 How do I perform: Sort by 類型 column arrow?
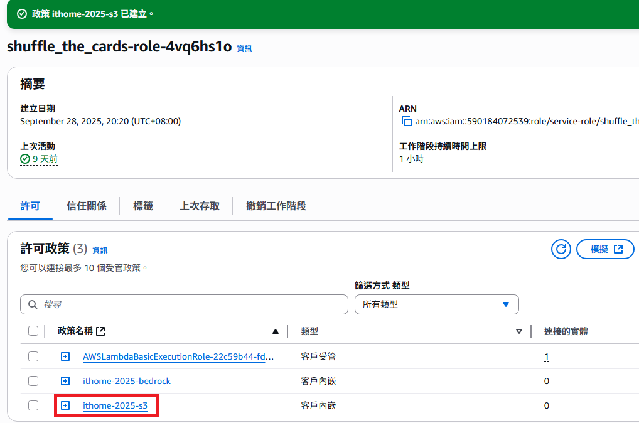point(518,331)
